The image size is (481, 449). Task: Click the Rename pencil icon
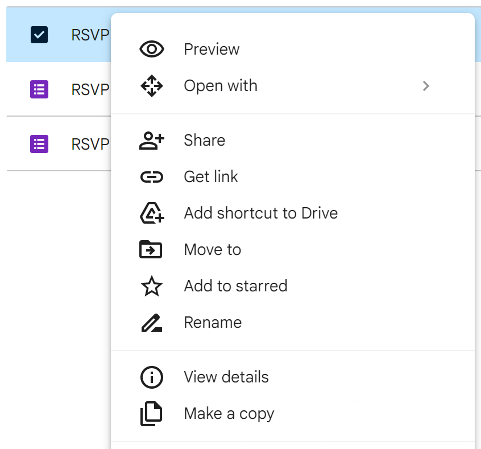151,323
